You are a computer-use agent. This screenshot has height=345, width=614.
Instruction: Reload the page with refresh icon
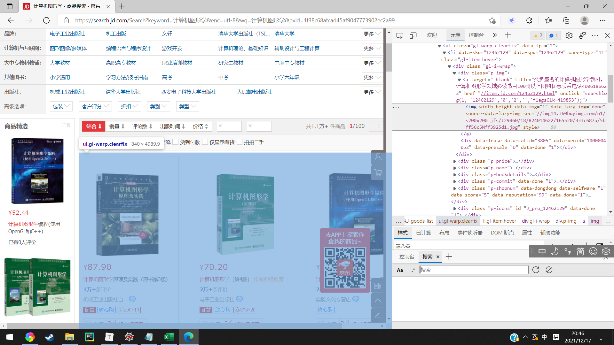[x=46, y=20]
